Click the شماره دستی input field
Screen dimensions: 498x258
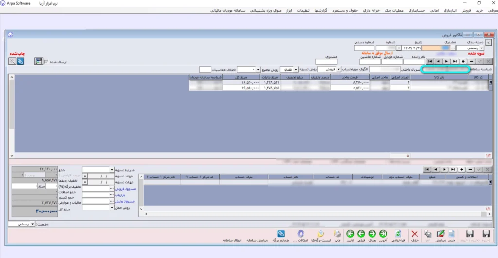coord(367,48)
